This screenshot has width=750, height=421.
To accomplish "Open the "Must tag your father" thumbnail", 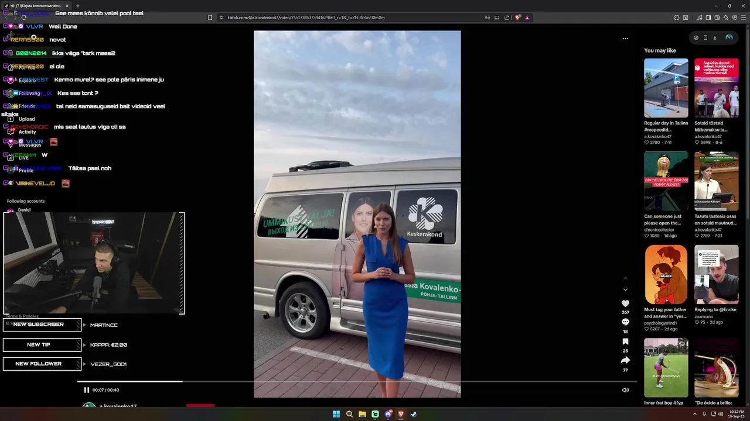I will (666, 274).
